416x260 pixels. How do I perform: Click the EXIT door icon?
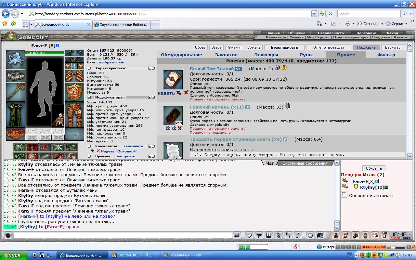385,235
